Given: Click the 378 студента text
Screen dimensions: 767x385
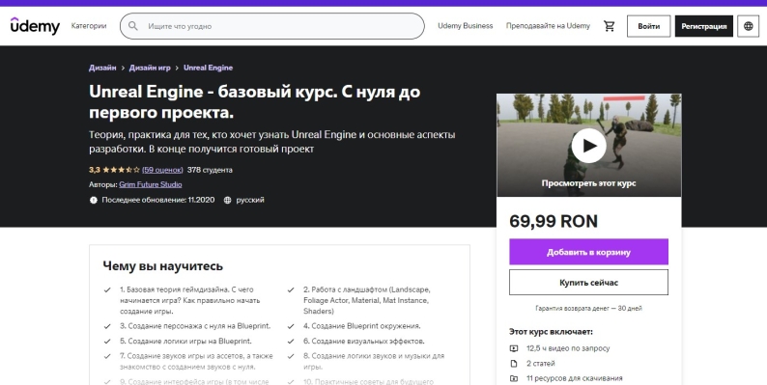Looking at the screenshot, I should tap(210, 170).
